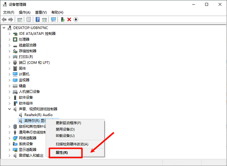Click the 固件 firmware icon
This screenshot has width=227, height=166.
[x=15, y=68]
